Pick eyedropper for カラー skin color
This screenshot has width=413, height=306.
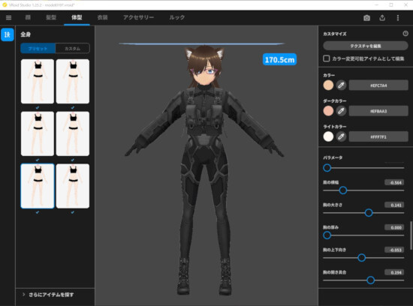tap(341, 85)
